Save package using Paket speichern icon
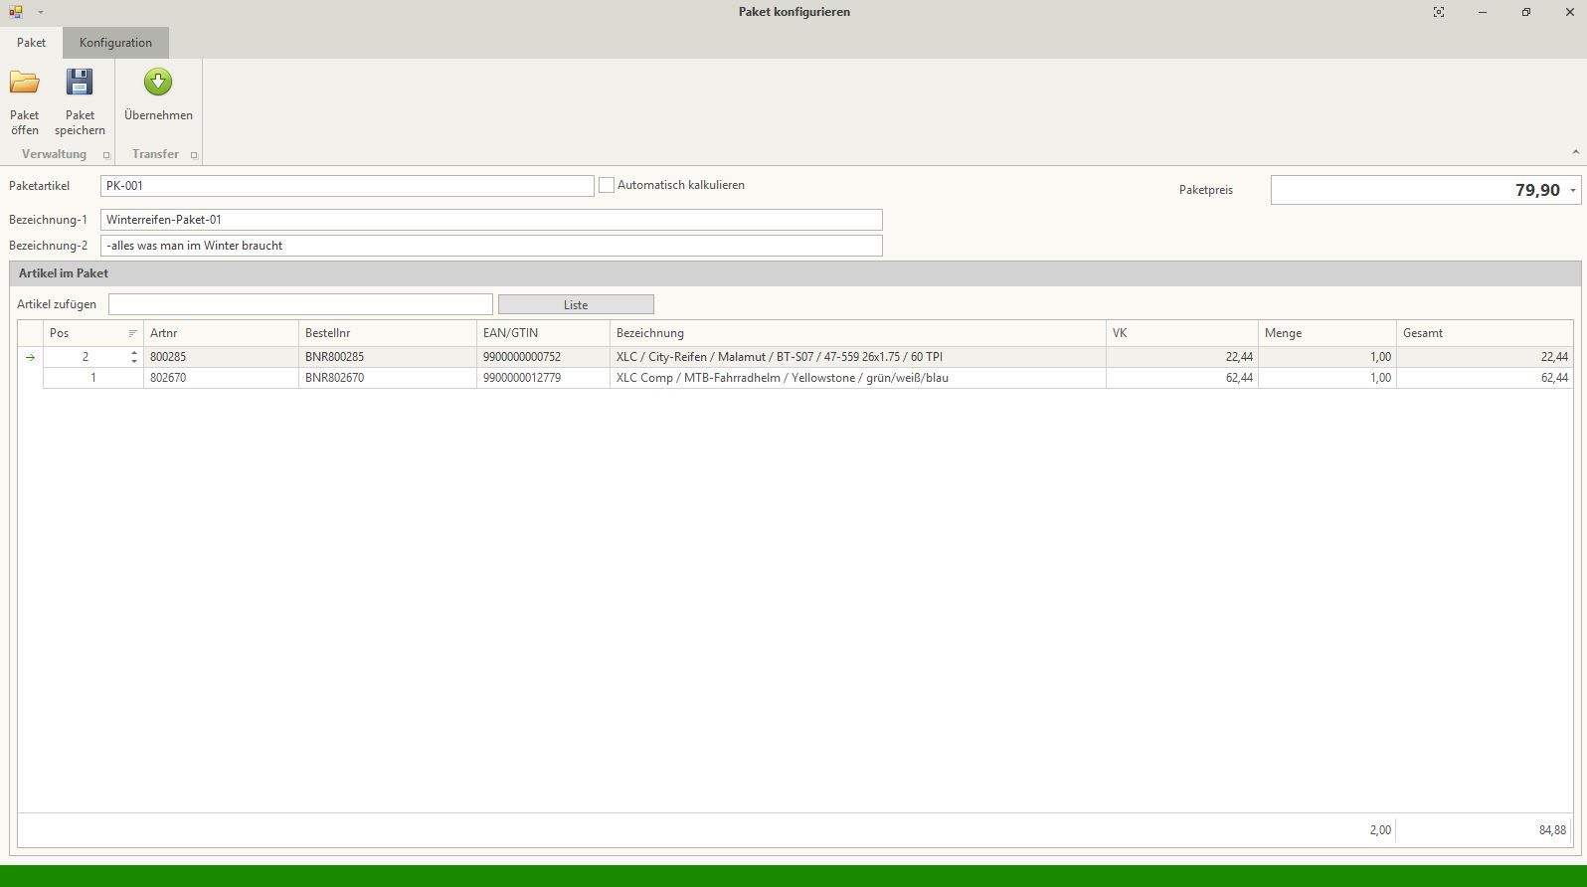The height and width of the screenshot is (887, 1587). 80,83
